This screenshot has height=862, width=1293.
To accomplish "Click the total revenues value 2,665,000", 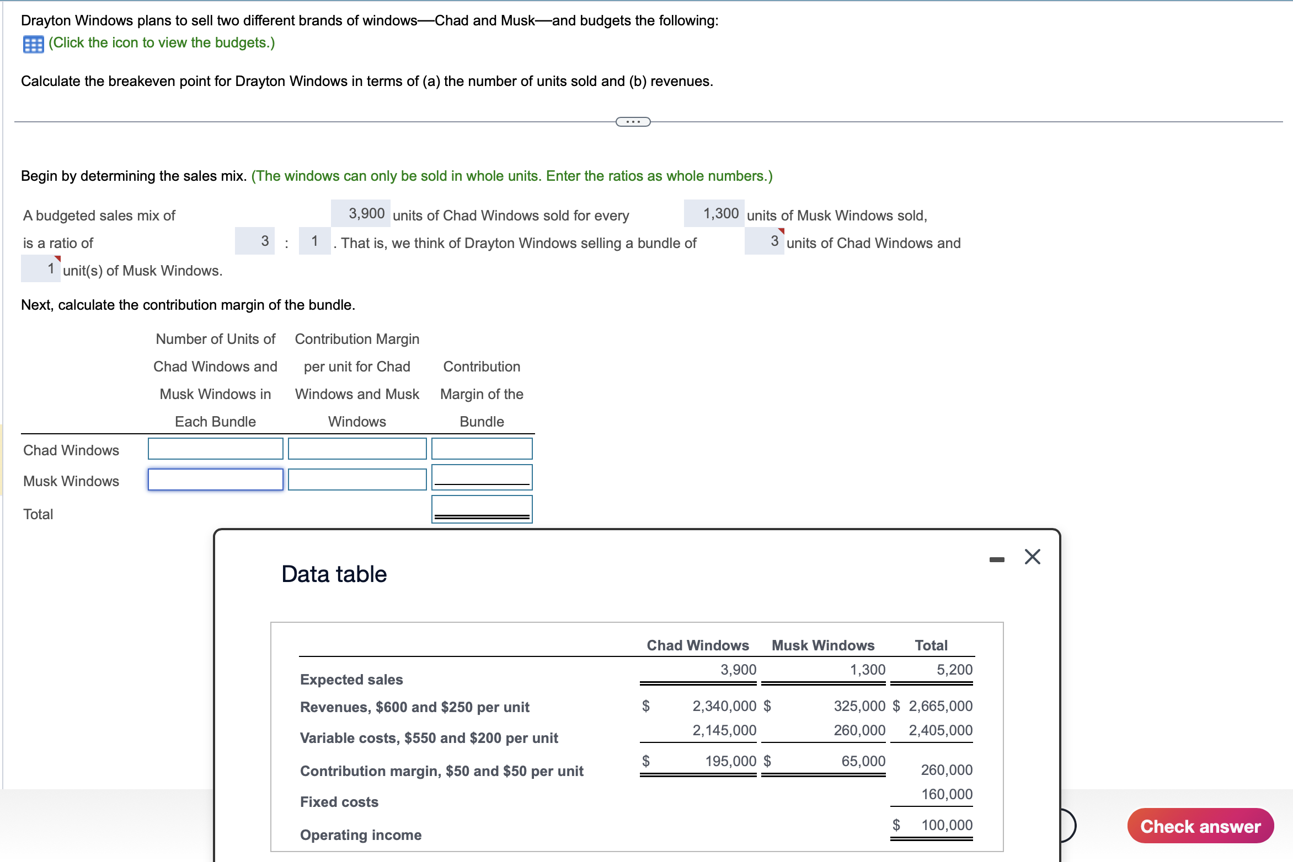I will (x=941, y=706).
